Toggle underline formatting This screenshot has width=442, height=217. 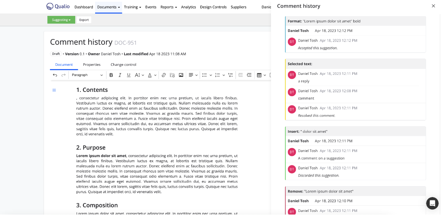pyautogui.click(x=128, y=75)
